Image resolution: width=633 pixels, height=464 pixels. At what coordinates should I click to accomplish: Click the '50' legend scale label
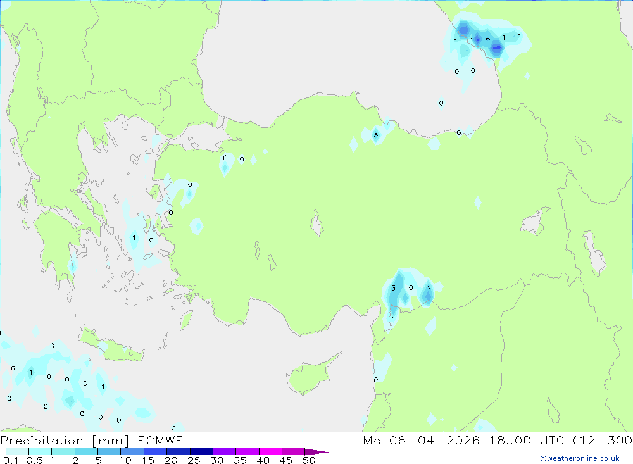coord(309,460)
